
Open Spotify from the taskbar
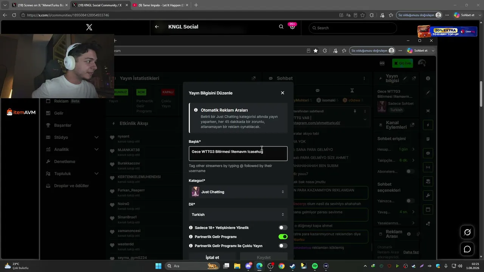[315, 266]
